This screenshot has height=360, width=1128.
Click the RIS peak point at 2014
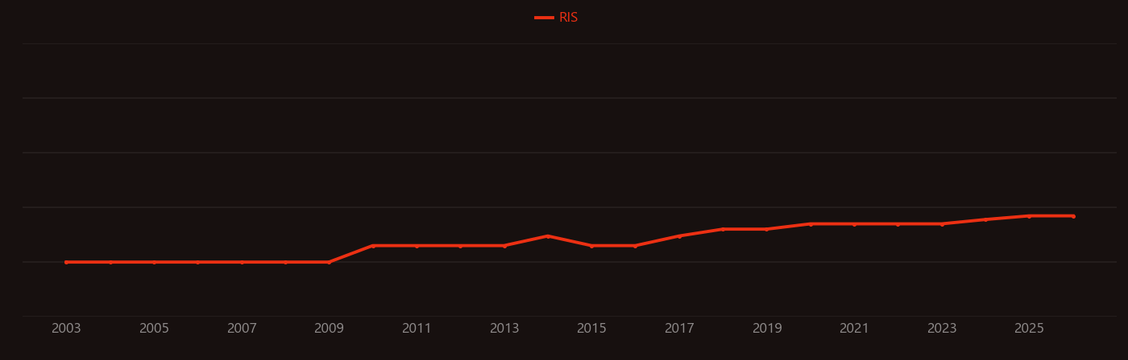pyautogui.click(x=548, y=236)
